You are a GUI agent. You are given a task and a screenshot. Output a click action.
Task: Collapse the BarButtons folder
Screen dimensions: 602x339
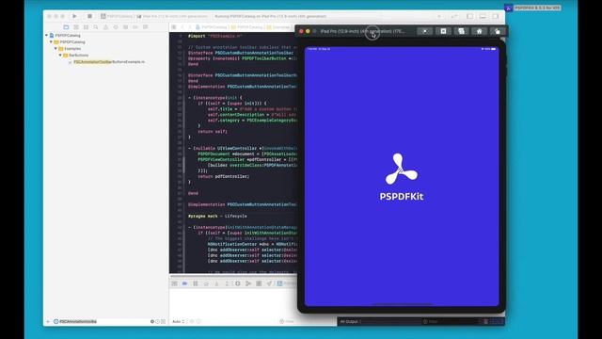pyautogui.click(x=60, y=55)
